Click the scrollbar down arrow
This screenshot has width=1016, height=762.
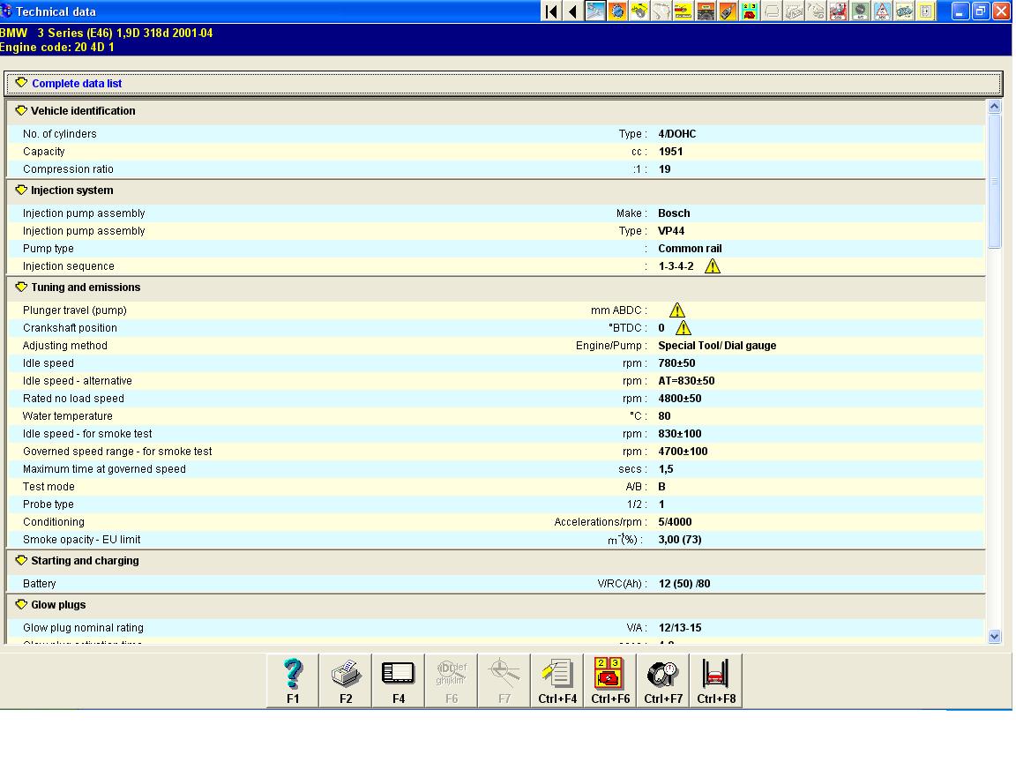(x=995, y=637)
